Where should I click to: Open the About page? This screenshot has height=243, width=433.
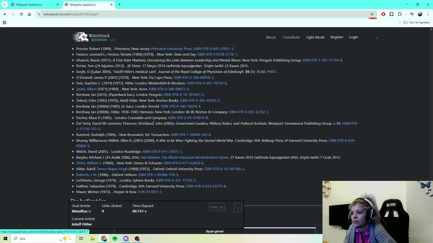coord(271,37)
